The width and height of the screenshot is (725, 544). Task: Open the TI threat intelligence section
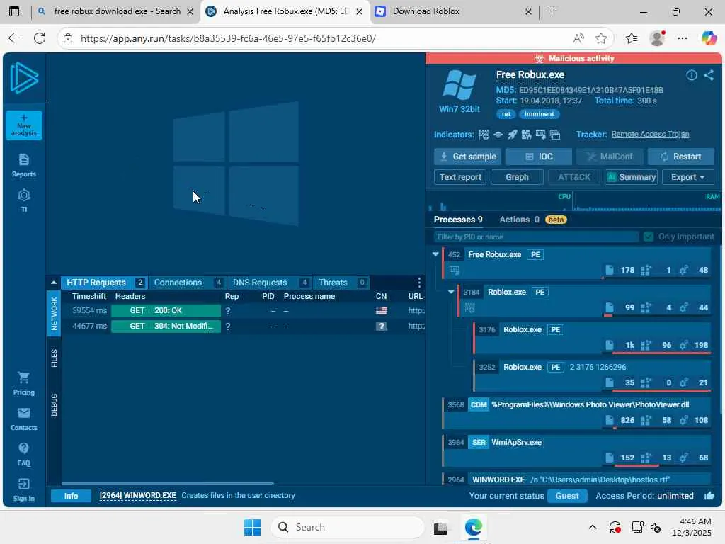point(24,200)
